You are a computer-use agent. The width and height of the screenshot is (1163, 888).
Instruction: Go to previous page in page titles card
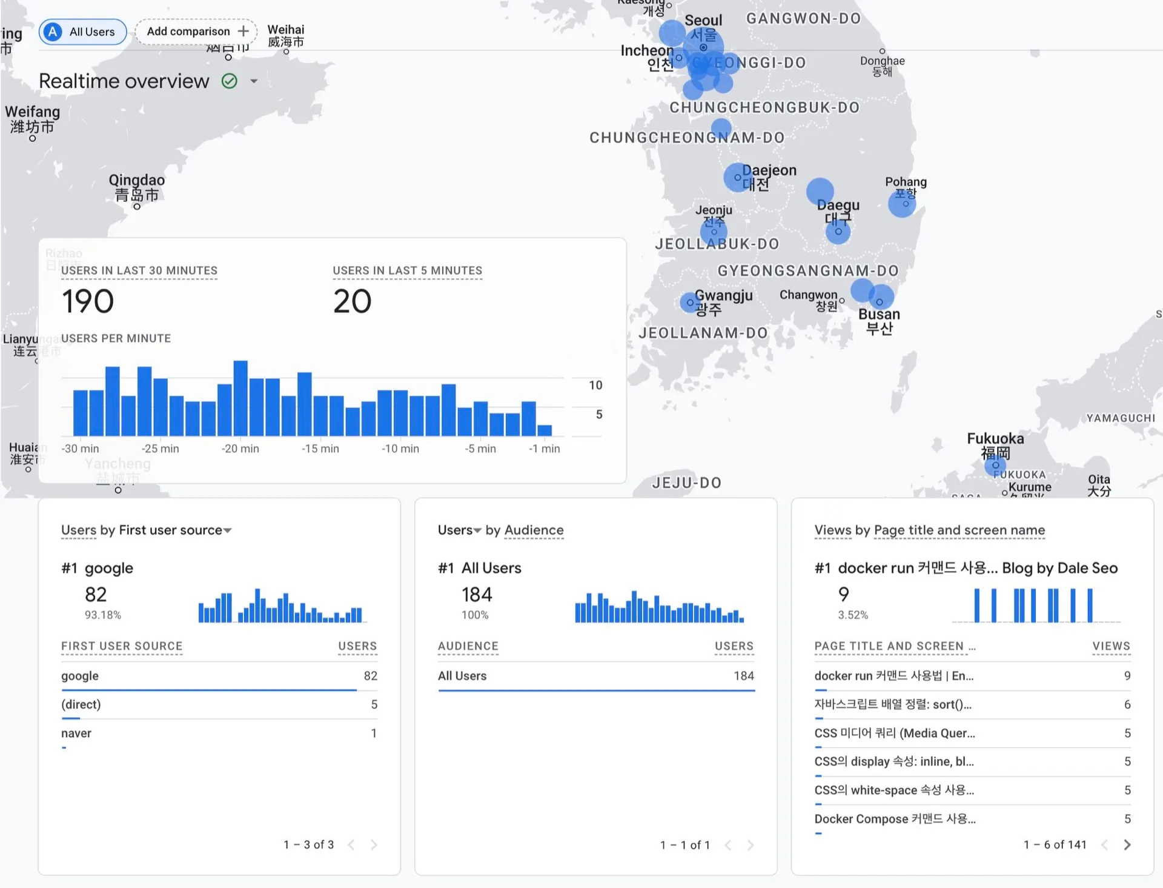pyautogui.click(x=1104, y=844)
